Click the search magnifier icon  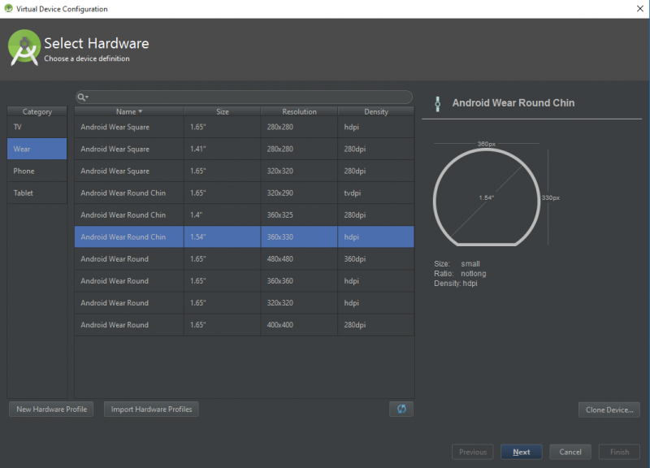click(x=82, y=97)
